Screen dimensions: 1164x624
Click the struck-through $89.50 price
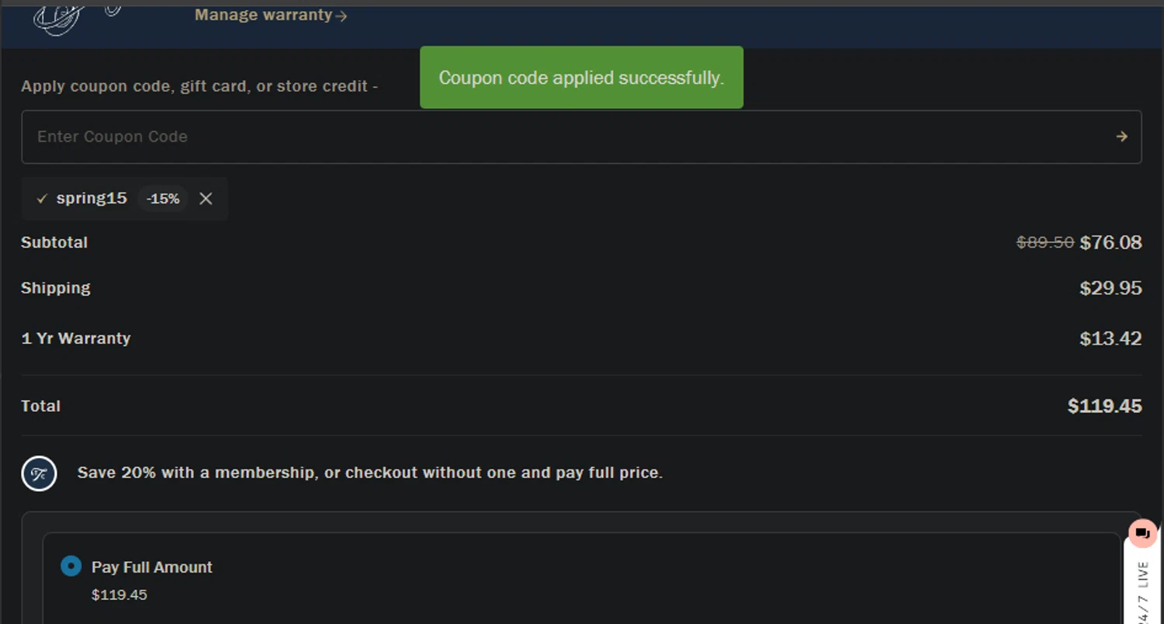[x=1044, y=243]
